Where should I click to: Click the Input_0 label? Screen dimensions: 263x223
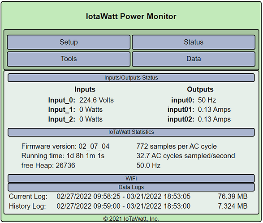[x=62, y=100]
